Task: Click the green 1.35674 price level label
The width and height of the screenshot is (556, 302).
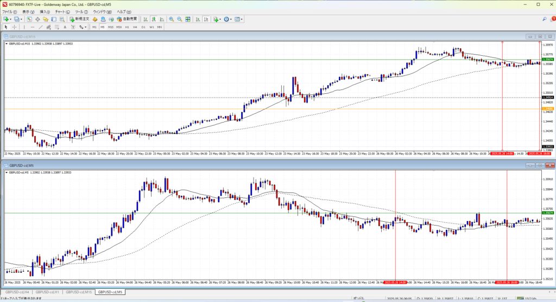Action: point(547,213)
